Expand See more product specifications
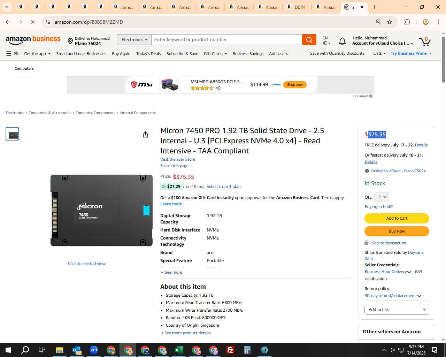Image resolution: width=446 pixels, height=357 pixels. (171, 272)
